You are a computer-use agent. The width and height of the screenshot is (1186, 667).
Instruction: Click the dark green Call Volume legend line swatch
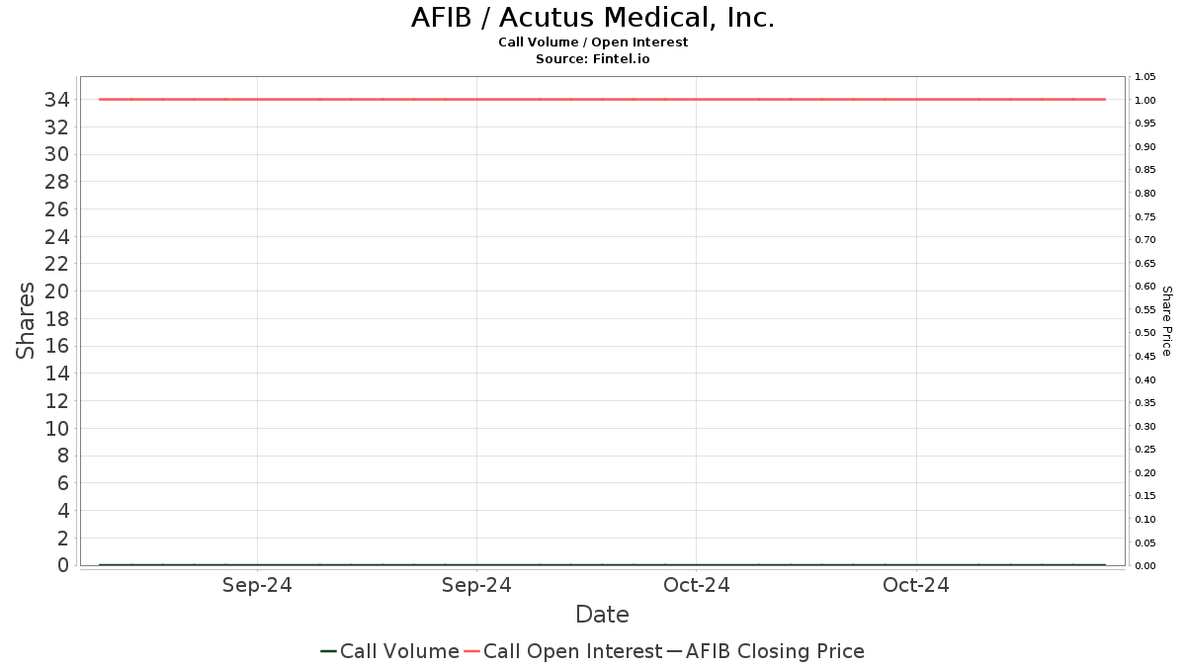(329, 651)
